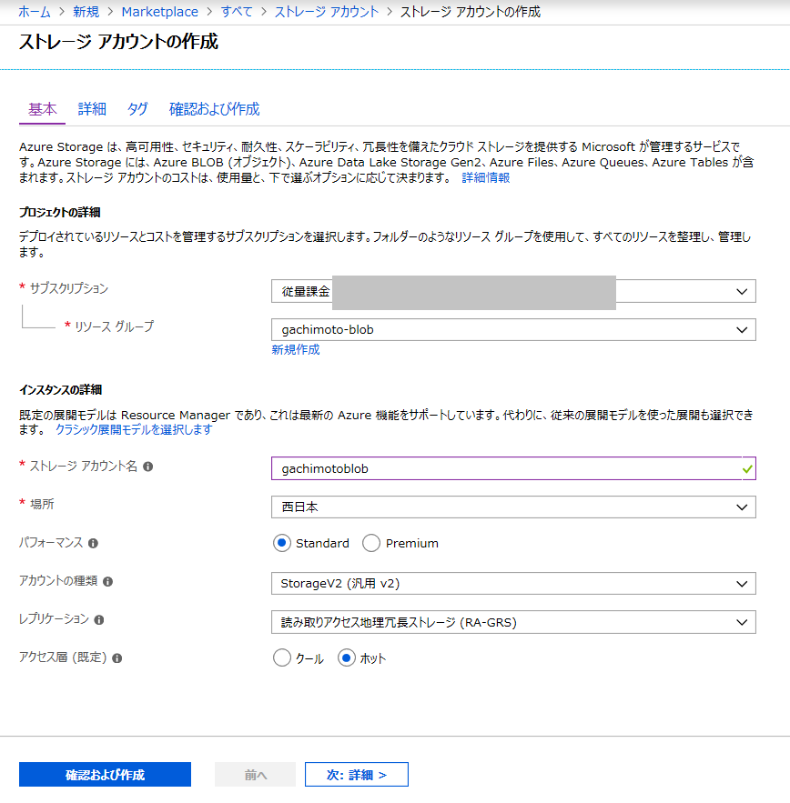Click the レプリケーション info icon

(99, 622)
